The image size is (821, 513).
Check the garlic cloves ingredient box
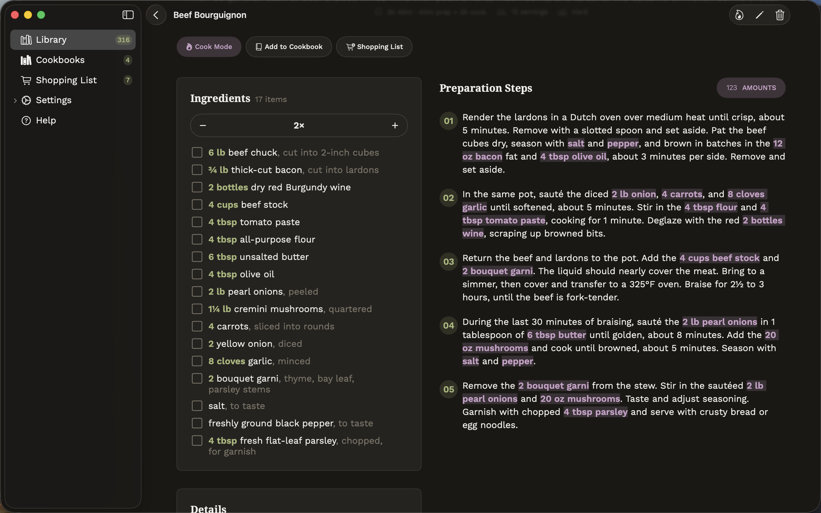[197, 361]
